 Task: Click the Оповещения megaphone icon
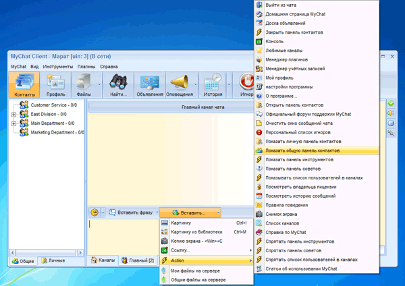point(180,82)
